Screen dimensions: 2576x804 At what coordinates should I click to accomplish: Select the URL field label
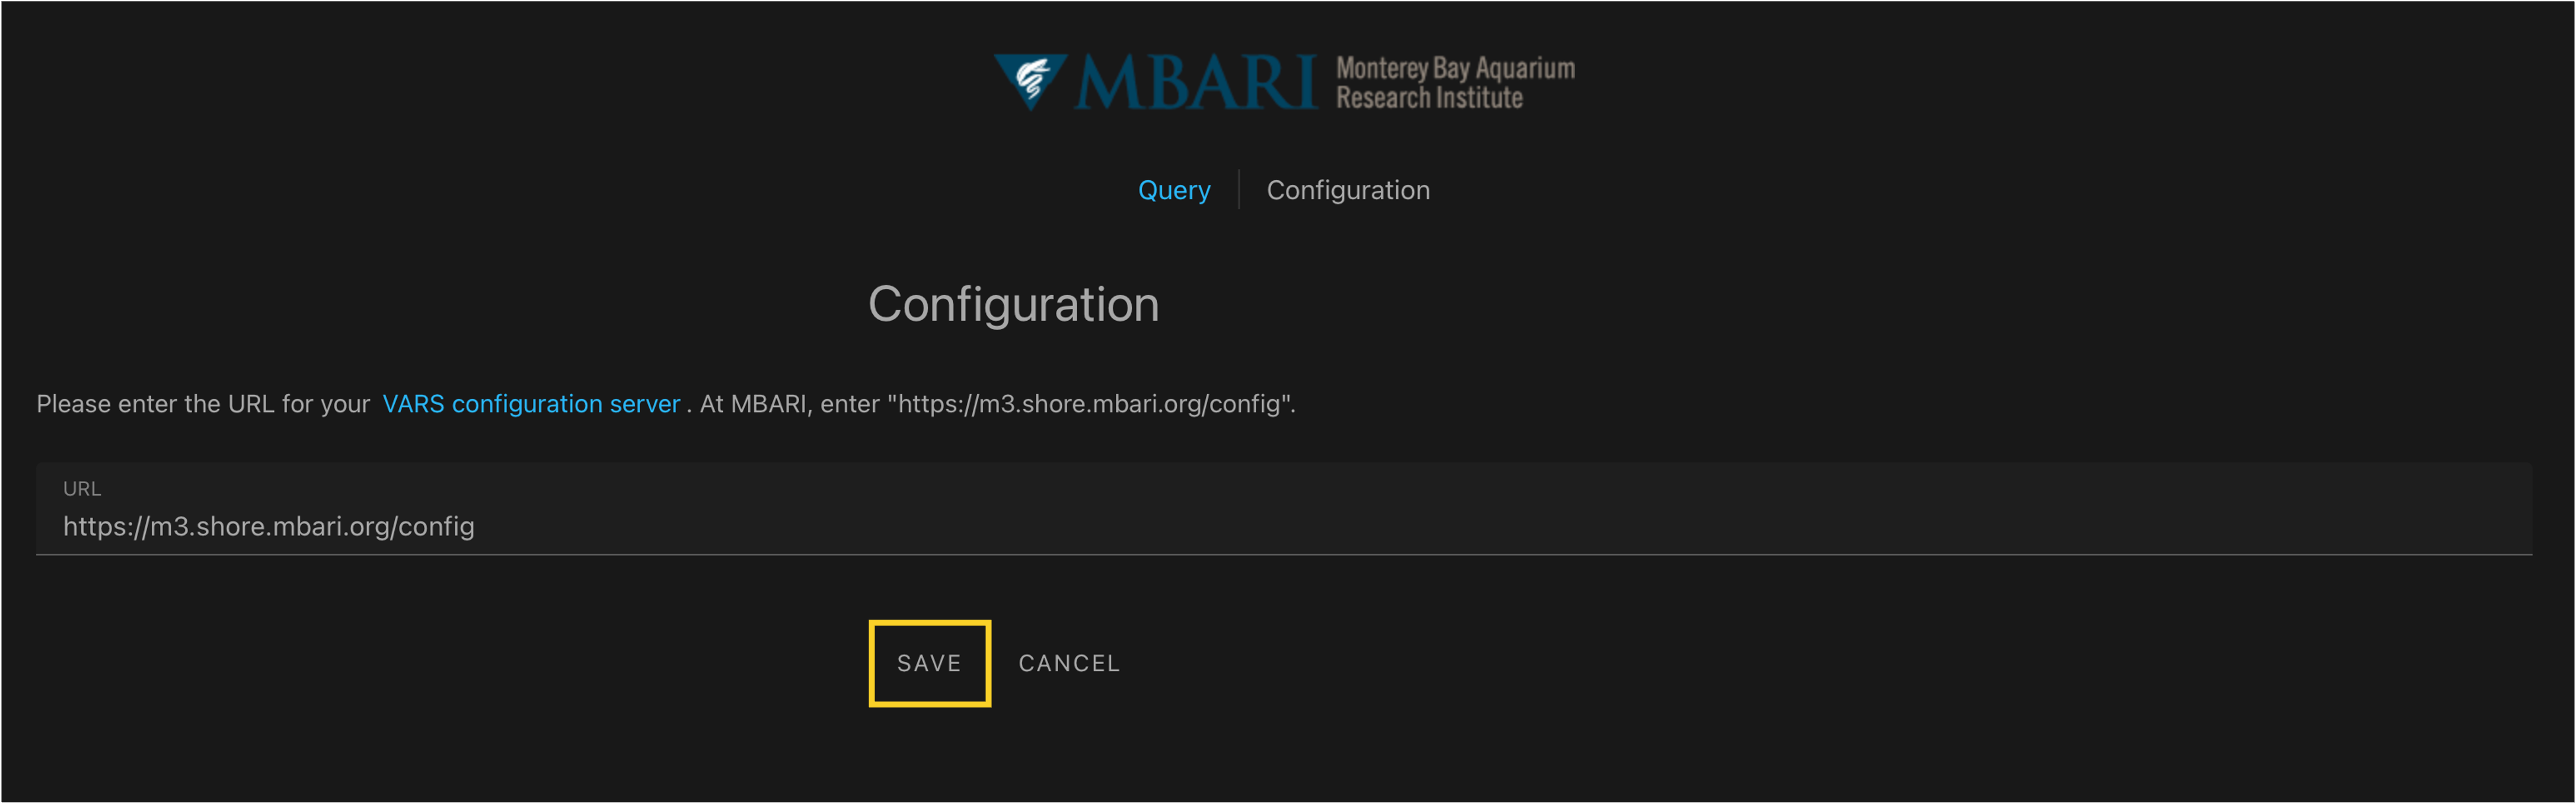83,488
